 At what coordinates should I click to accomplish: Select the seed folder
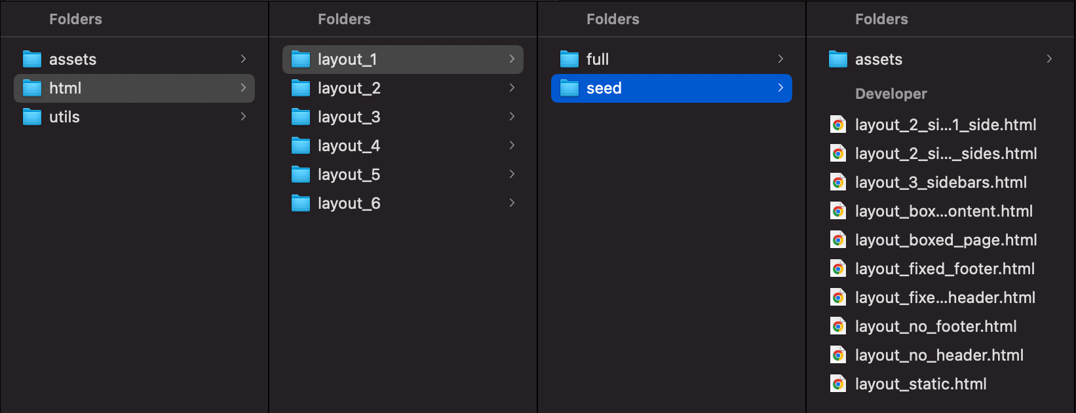coord(604,88)
